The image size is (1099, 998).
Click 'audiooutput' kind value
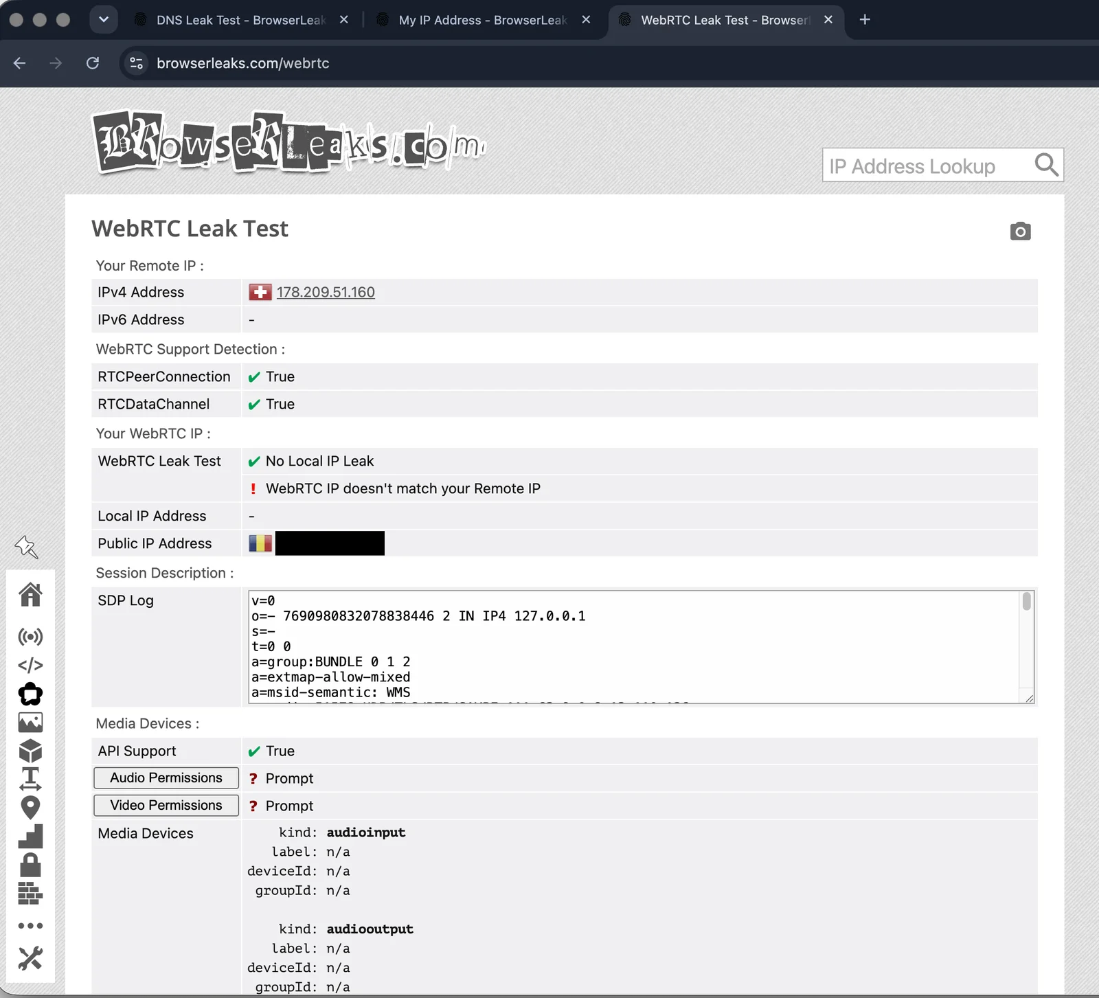pyautogui.click(x=370, y=929)
